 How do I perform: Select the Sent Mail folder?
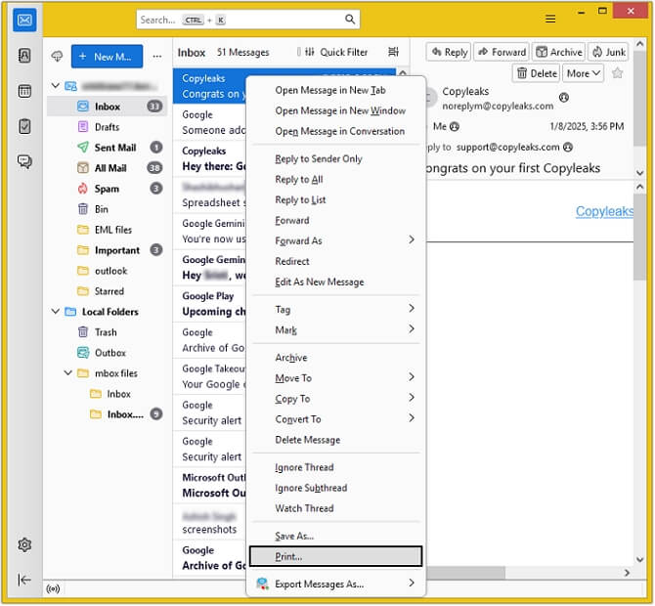click(107, 148)
